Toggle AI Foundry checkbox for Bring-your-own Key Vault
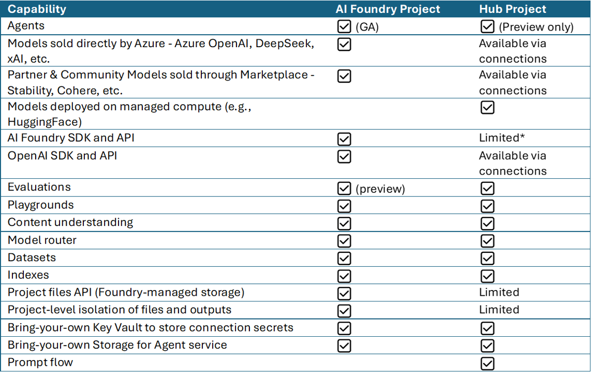This screenshot has height=373, width=592. coord(344,328)
